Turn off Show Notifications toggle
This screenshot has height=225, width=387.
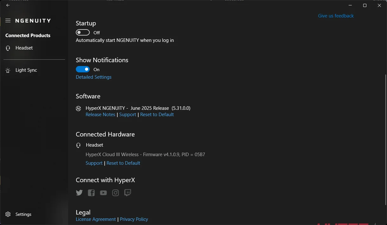click(x=83, y=69)
